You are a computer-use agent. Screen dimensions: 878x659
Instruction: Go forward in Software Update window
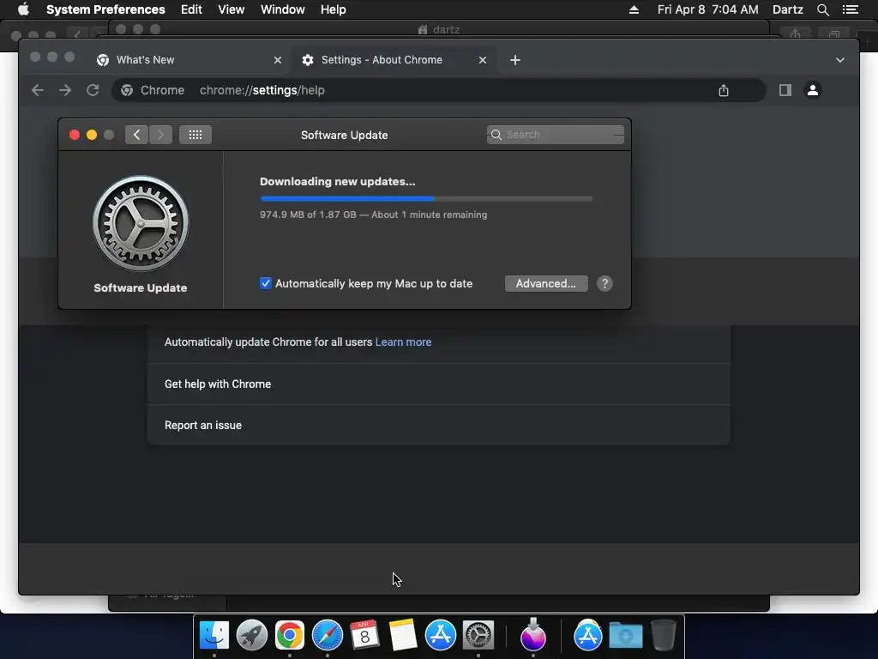160,135
